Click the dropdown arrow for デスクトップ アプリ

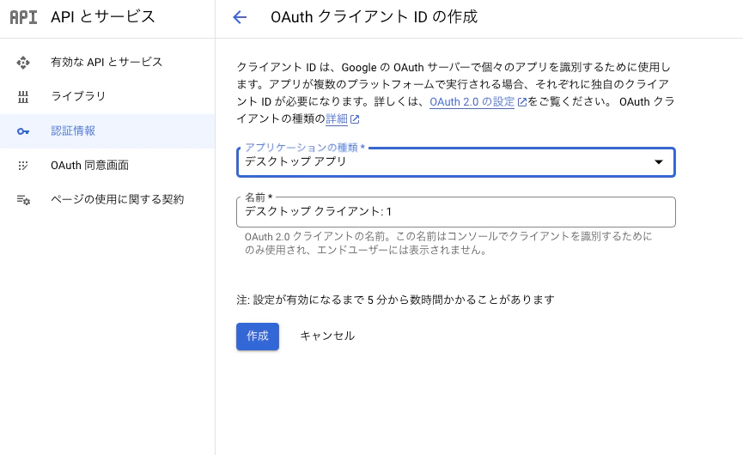pyautogui.click(x=658, y=162)
